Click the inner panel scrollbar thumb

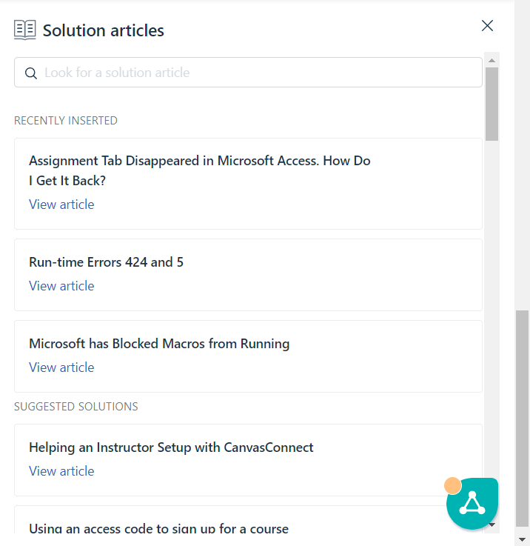click(x=492, y=104)
